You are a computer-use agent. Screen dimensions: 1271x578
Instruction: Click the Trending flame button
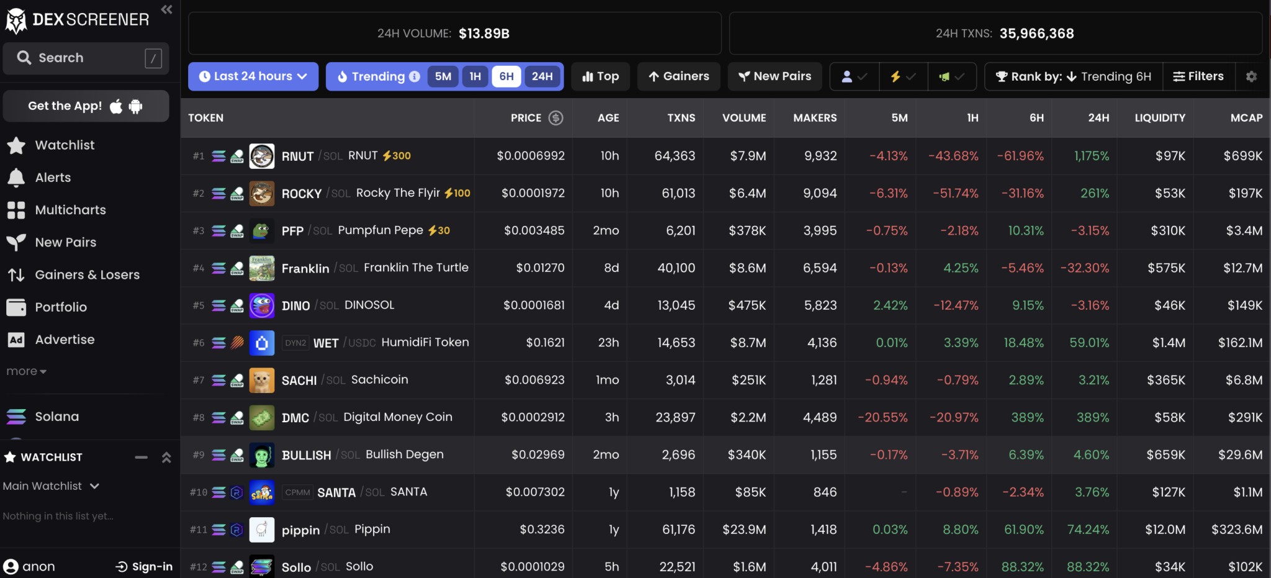(x=371, y=76)
